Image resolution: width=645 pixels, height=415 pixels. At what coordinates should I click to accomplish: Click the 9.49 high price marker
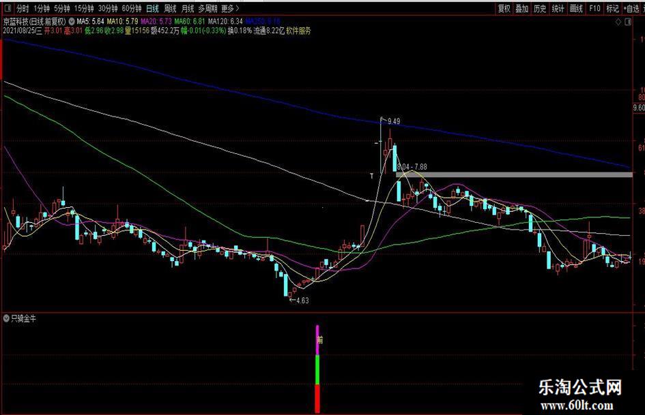[394, 121]
